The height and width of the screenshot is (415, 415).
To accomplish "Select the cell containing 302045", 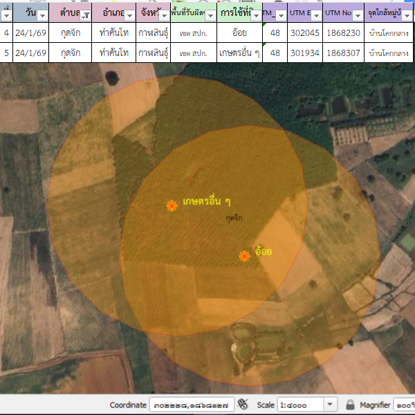I will [304, 32].
